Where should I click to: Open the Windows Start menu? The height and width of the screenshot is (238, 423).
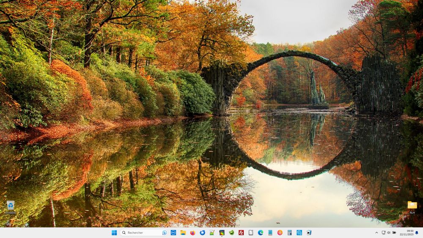pos(114,233)
